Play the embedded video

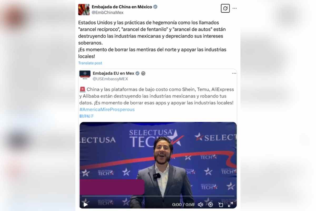pyautogui.click(x=85, y=204)
